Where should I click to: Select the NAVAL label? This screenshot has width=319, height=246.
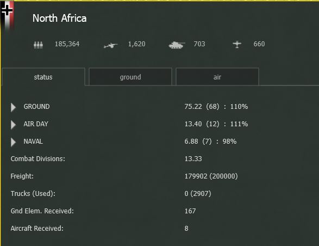pyautogui.click(x=33, y=142)
